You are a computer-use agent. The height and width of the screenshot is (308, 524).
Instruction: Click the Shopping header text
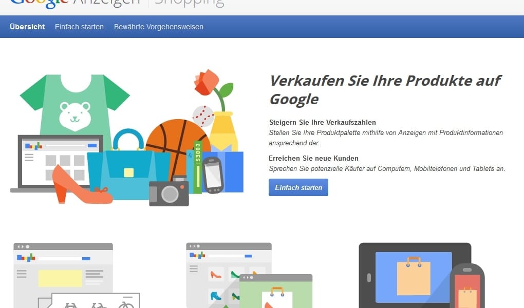pos(189,4)
